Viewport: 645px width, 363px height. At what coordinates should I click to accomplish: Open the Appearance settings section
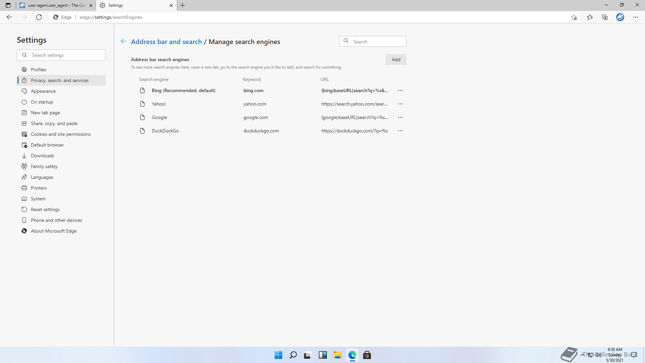point(43,91)
